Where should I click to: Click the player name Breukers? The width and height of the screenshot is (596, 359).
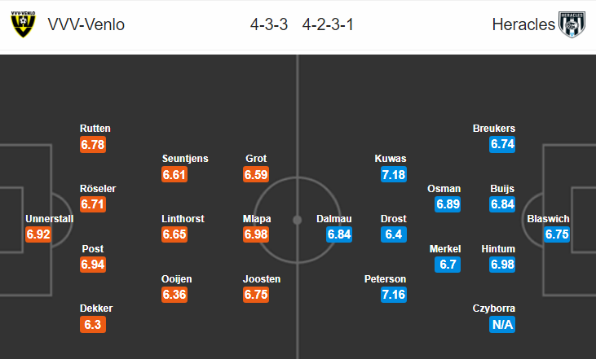(494, 129)
